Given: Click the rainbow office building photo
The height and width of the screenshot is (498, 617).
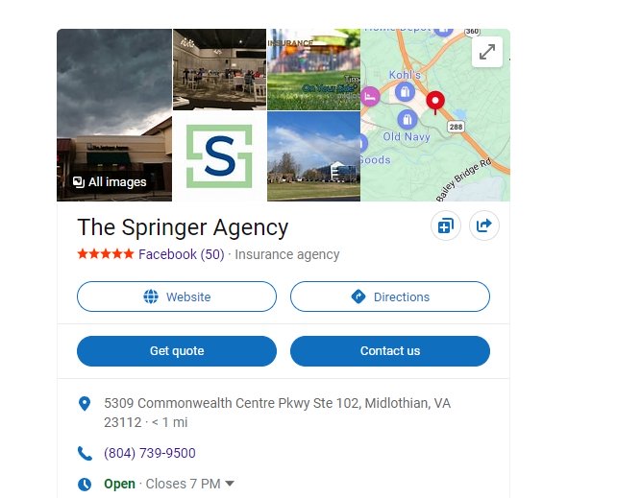Looking at the screenshot, I should coord(313,155).
